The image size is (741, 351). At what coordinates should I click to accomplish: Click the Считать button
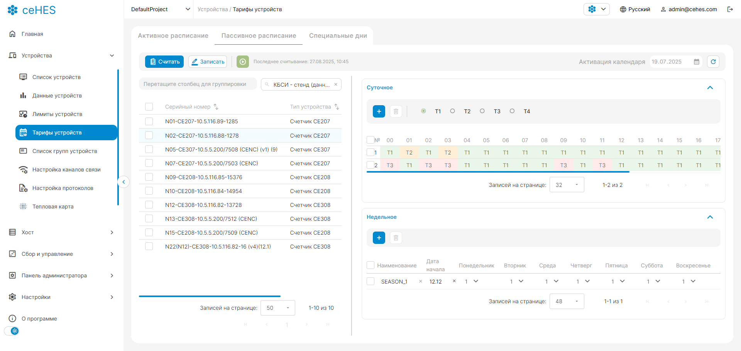[164, 62]
